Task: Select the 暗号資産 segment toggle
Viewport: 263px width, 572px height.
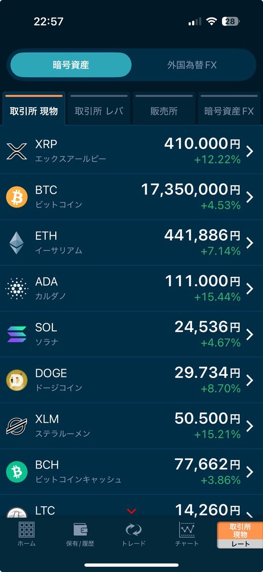Action: (x=71, y=65)
